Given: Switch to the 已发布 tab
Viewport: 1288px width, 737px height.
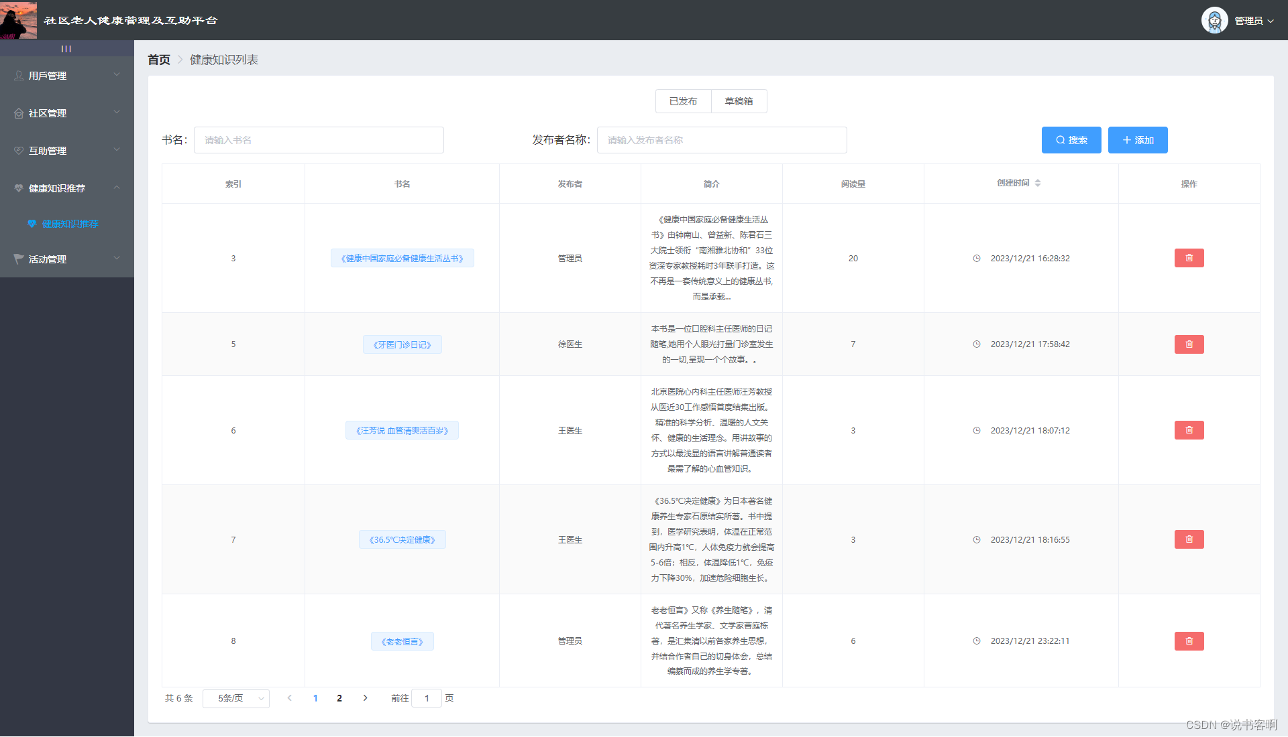Looking at the screenshot, I should click(x=683, y=101).
